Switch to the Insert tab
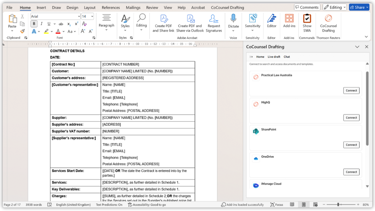This screenshot has height=211, width=375. (41, 8)
